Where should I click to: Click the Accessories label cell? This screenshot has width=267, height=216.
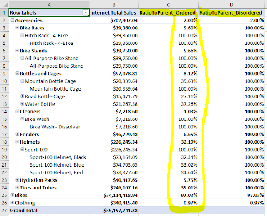[49, 20]
